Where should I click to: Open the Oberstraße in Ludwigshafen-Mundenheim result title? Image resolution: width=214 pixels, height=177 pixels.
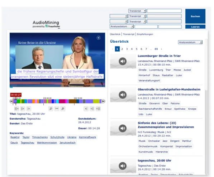169,89
